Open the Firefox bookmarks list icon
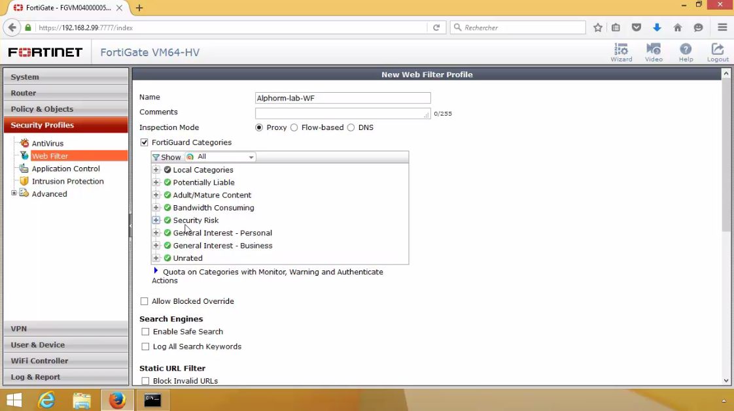734x411 pixels. [616, 27]
